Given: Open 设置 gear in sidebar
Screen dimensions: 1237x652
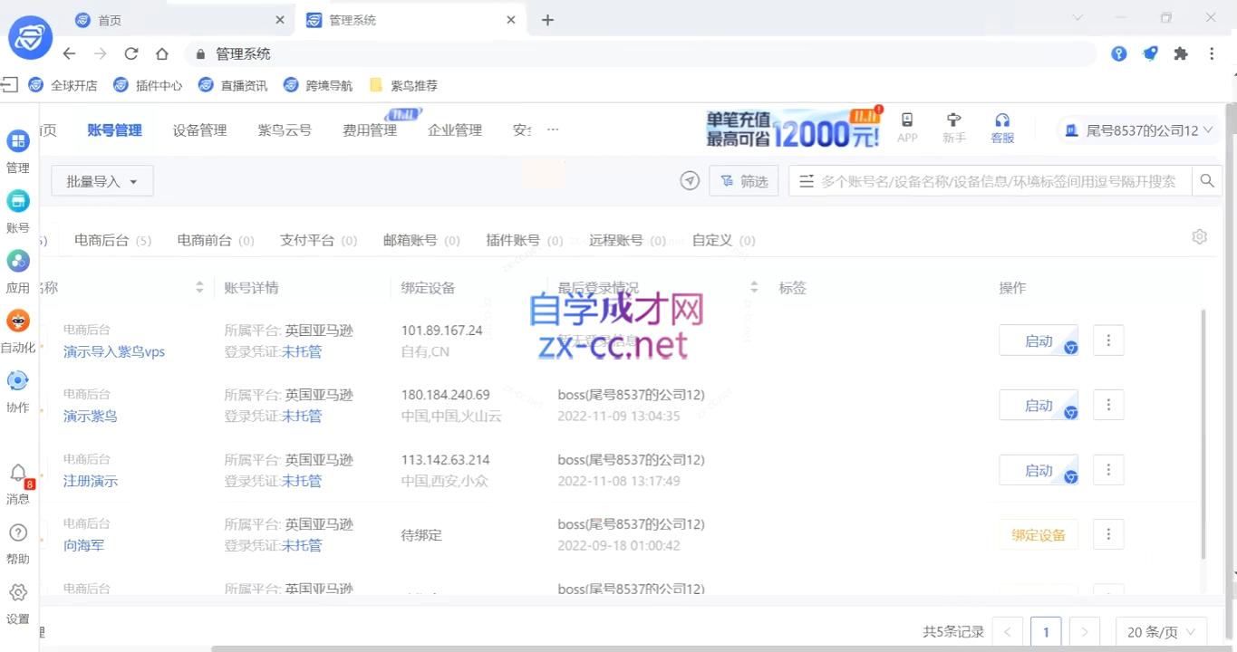Looking at the screenshot, I should click(x=18, y=592).
